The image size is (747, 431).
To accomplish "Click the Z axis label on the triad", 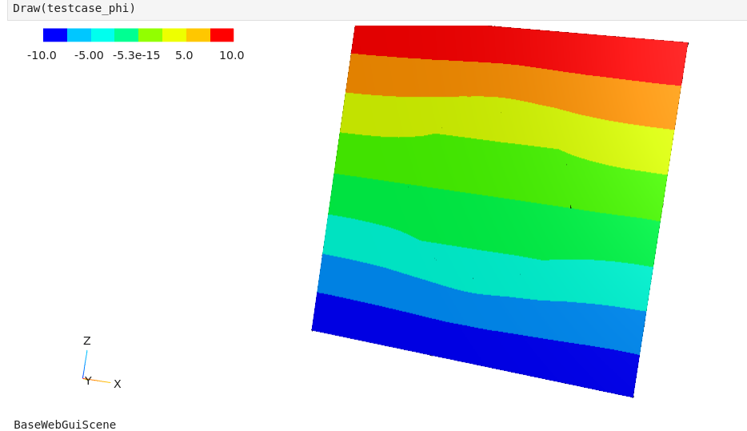I will [x=87, y=341].
